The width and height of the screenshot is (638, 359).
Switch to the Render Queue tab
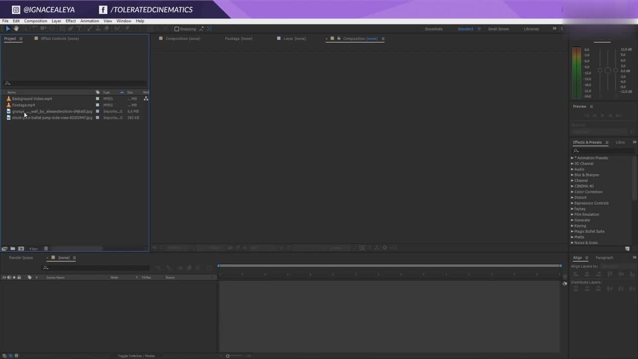pyautogui.click(x=21, y=258)
